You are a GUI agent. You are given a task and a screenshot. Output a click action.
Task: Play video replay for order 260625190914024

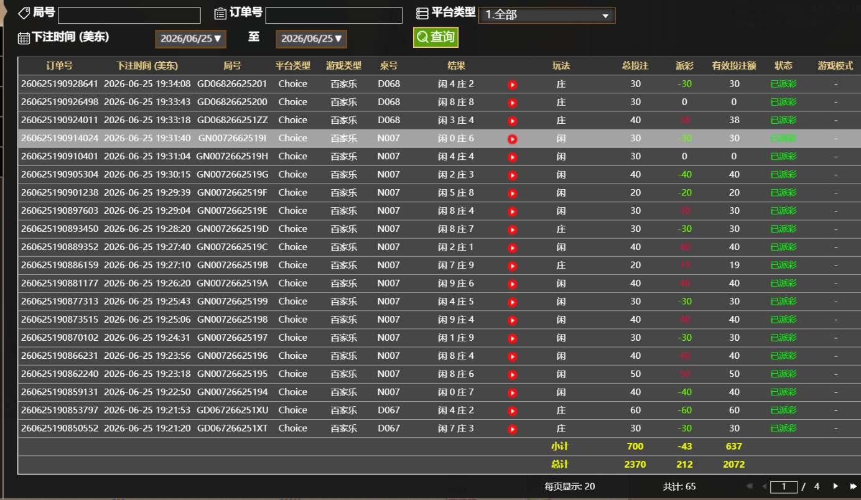pos(513,139)
